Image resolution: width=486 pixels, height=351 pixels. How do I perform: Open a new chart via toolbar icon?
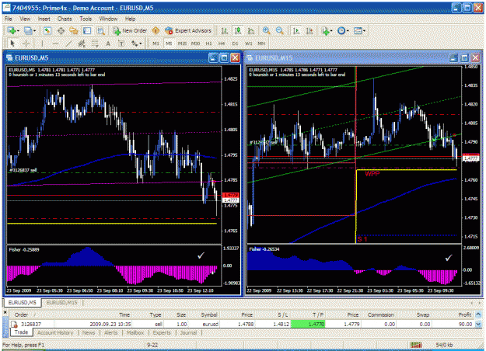click(12, 30)
